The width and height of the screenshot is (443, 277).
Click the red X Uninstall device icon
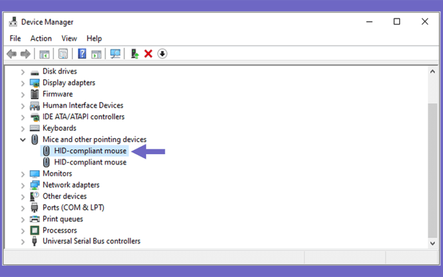[148, 54]
